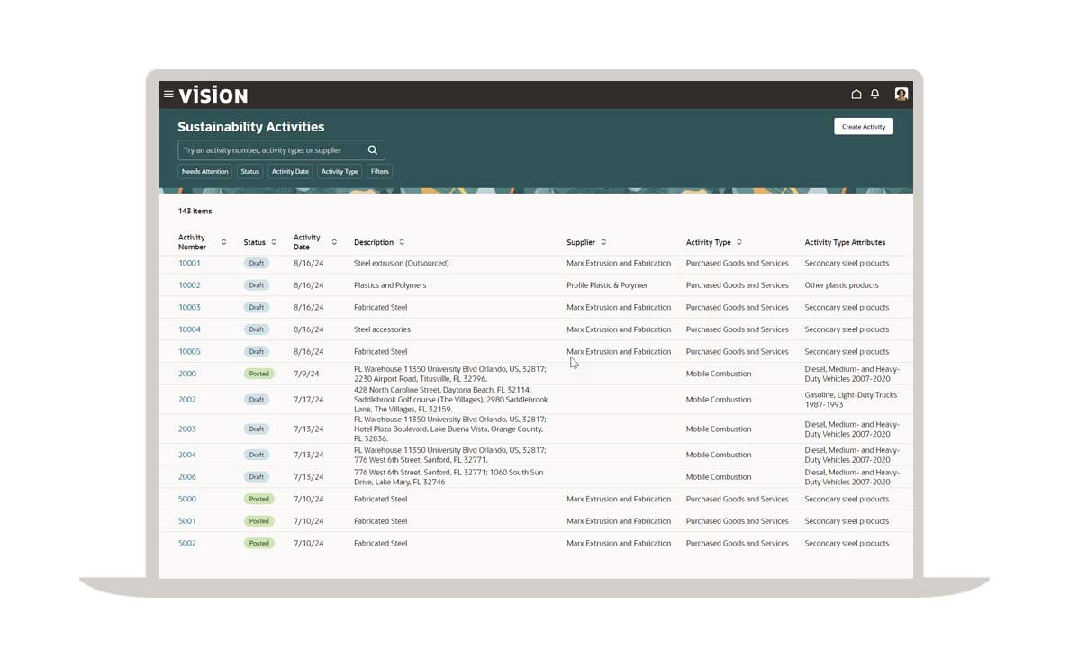Expand the Activity Type filter chip

point(340,172)
